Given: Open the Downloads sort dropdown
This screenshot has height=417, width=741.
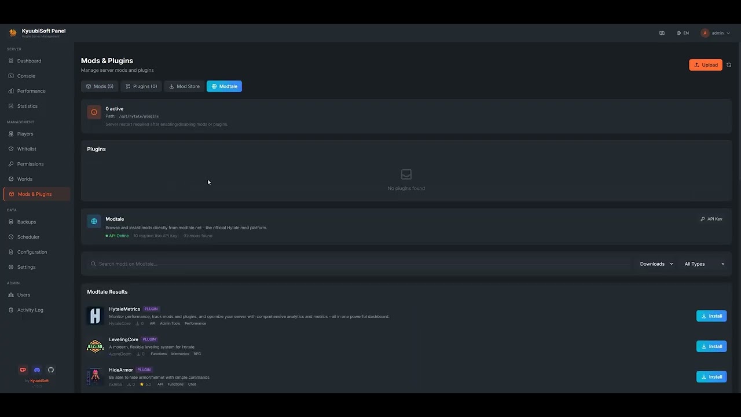Looking at the screenshot, I should [656, 264].
